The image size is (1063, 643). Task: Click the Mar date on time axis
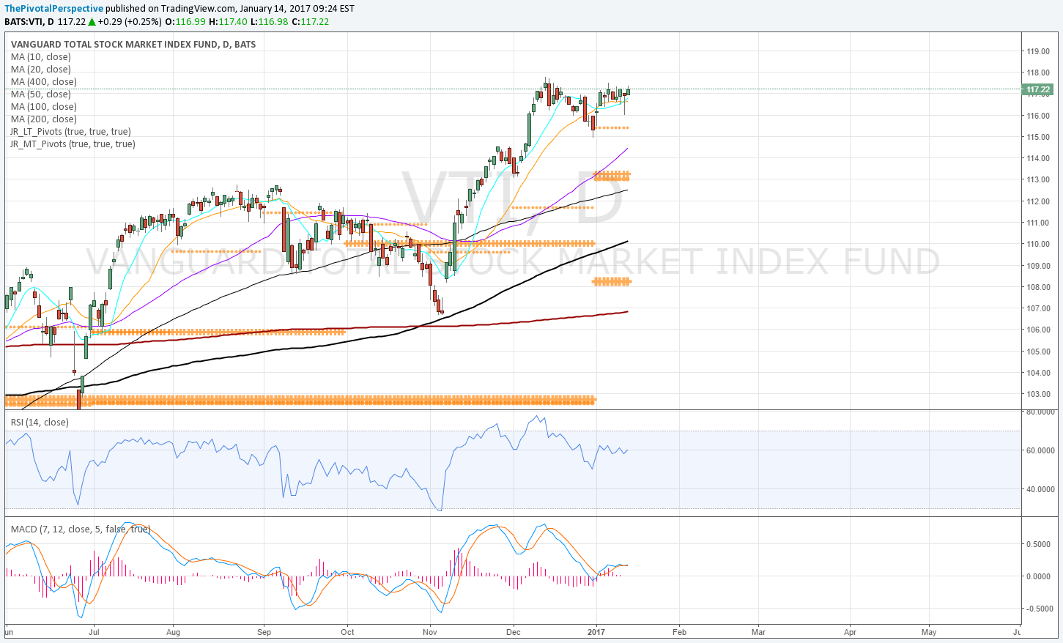[x=758, y=632]
